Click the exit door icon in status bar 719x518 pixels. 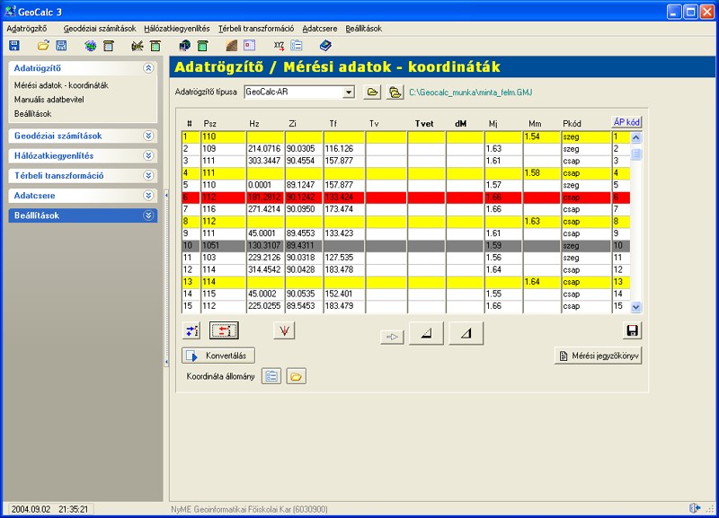coord(695,508)
